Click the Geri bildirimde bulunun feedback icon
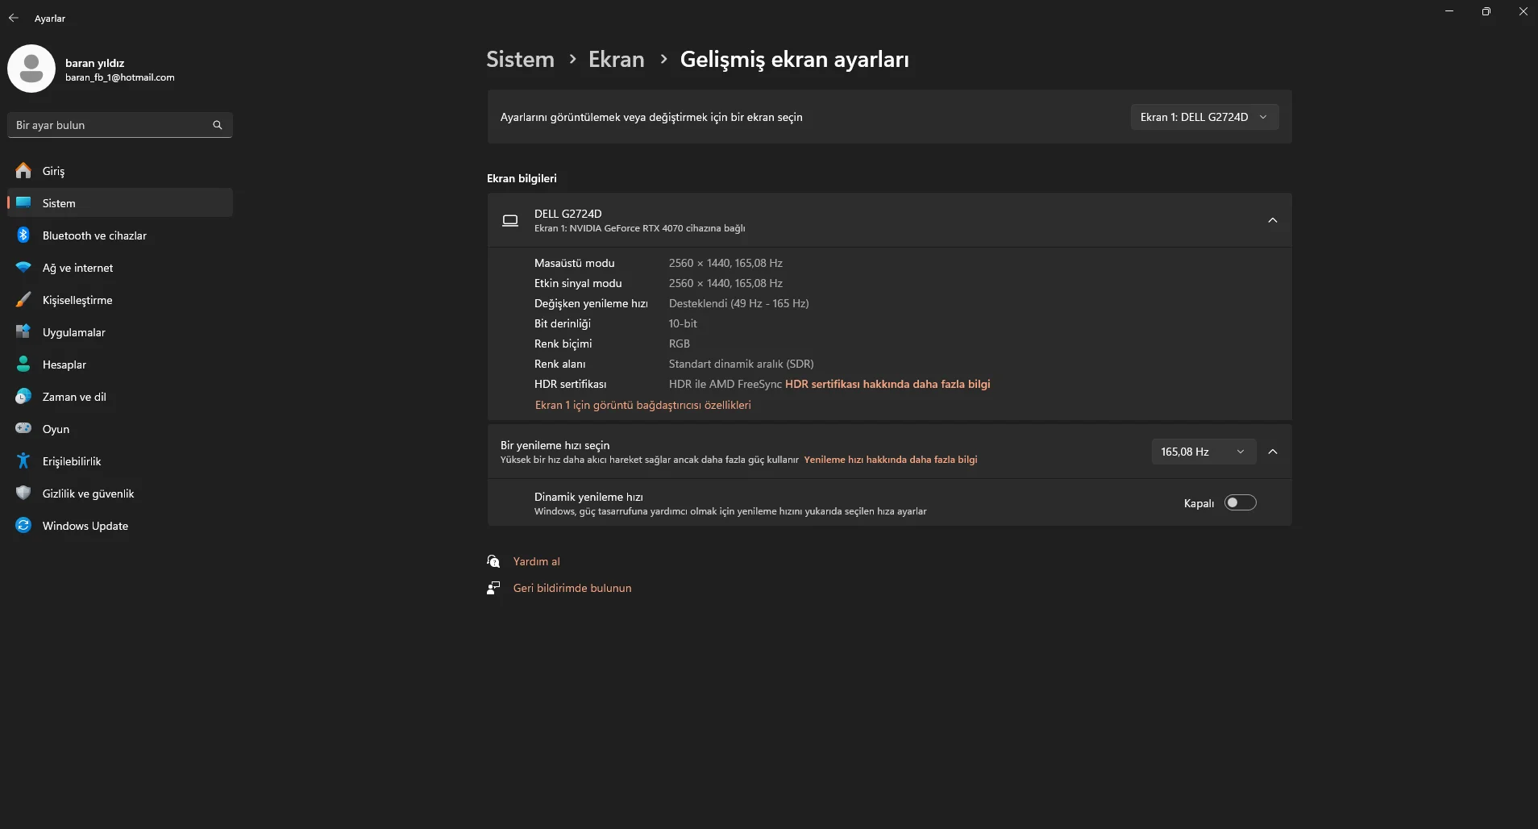The height and width of the screenshot is (829, 1538). [493, 588]
